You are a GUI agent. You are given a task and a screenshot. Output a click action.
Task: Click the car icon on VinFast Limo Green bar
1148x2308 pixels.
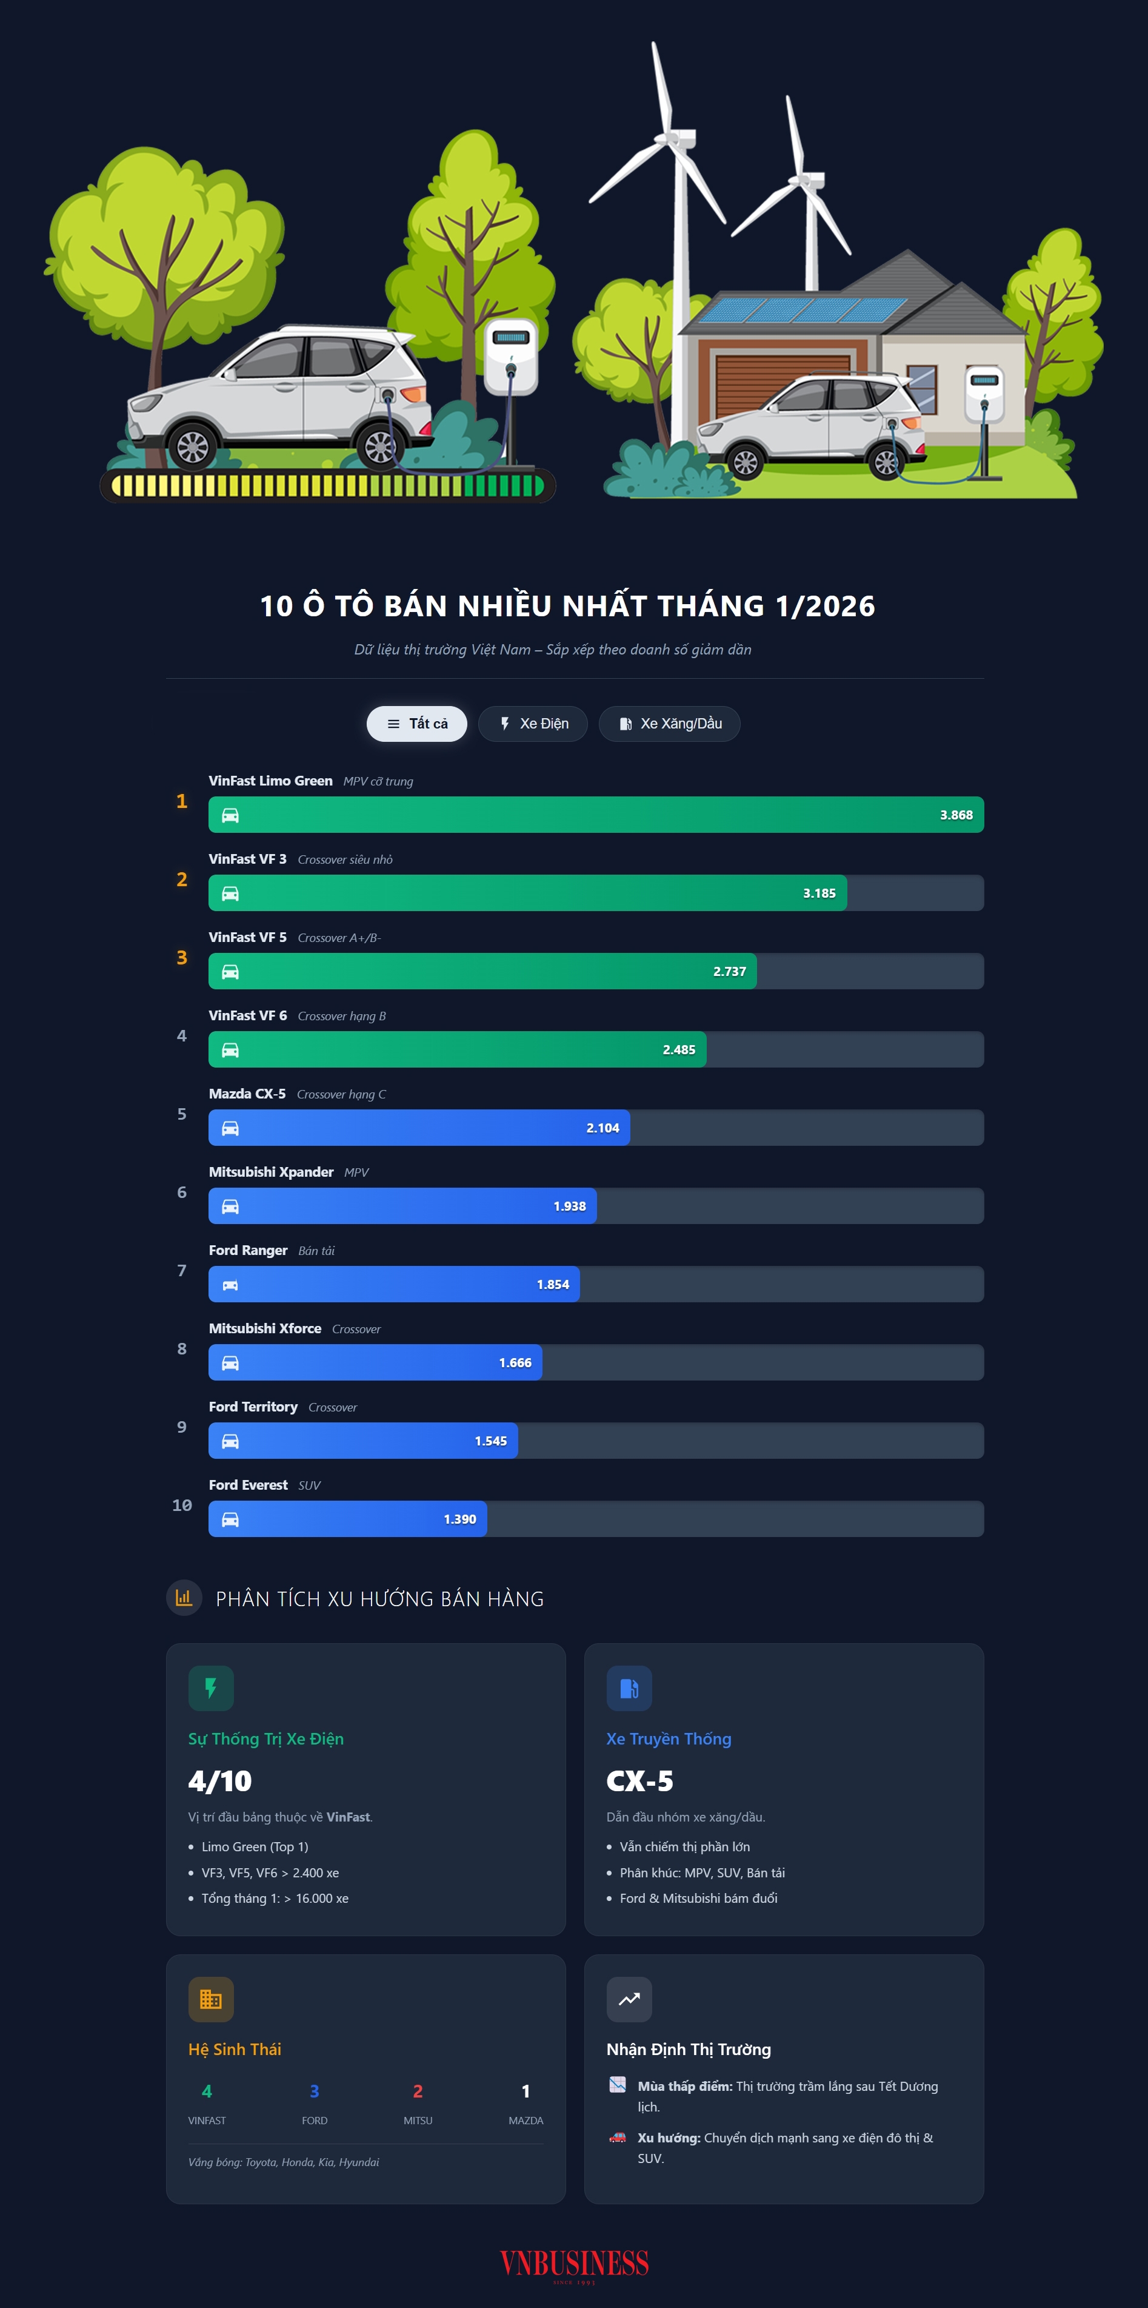230,815
